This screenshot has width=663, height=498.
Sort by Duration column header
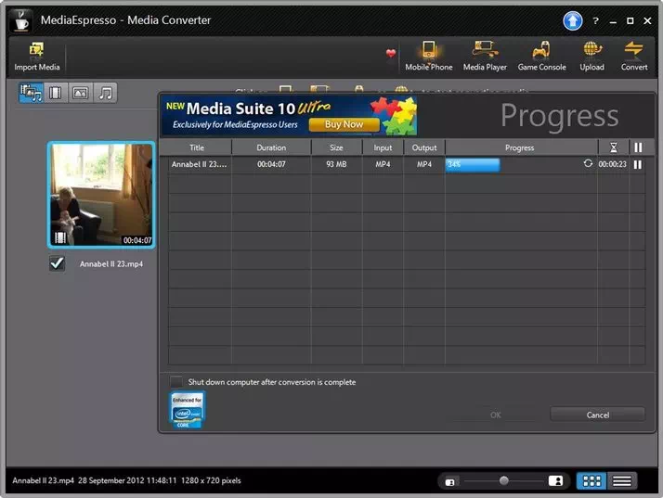(271, 147)
